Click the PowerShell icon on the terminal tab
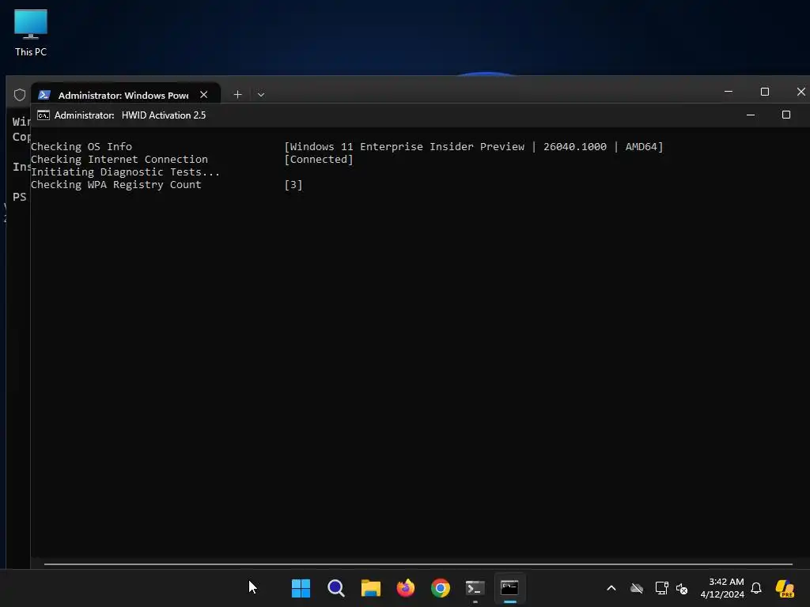This screenshot has height=607, width=810. coord(44,95)
